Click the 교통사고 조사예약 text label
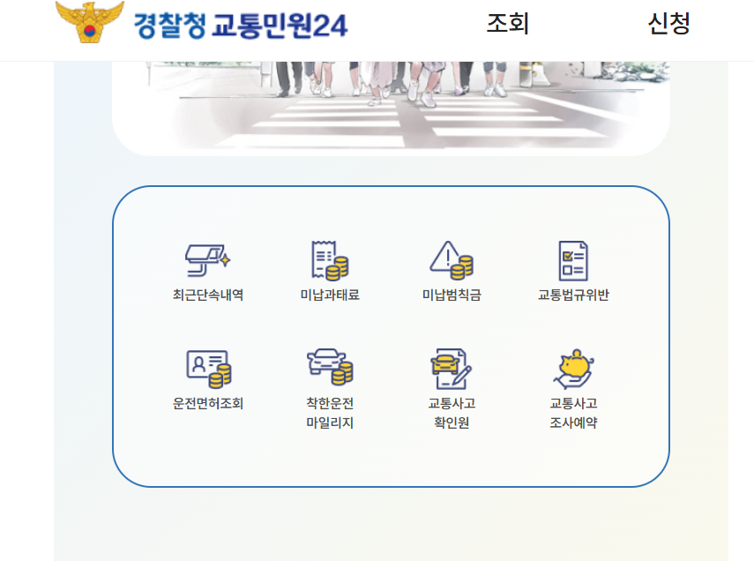754x561 pixels. coord(573,413)
